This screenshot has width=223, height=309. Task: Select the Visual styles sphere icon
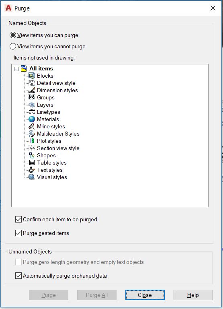tap(32, 177)
